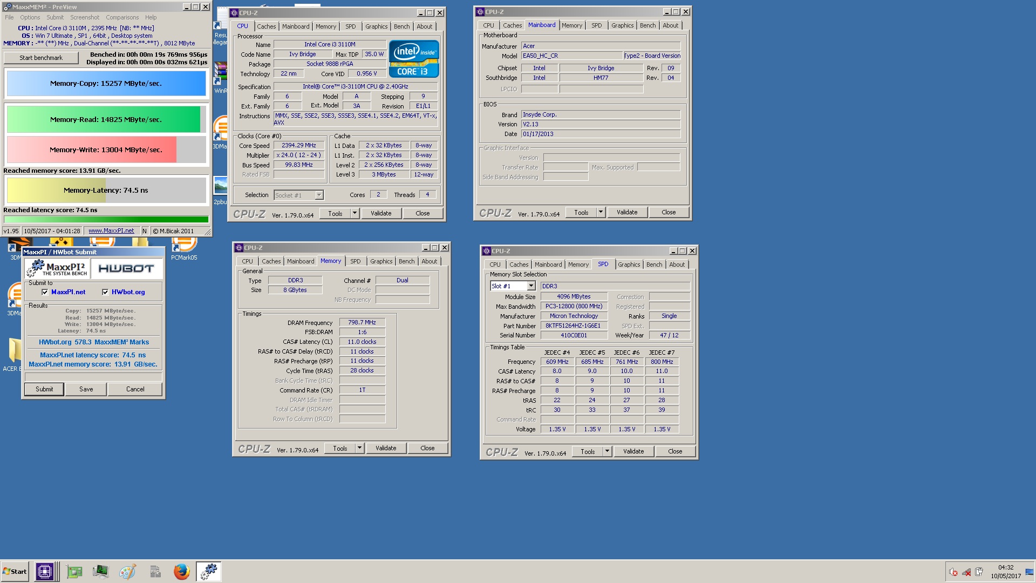The height and width of the screenshot is (583, 1036).
Task: Open the File menu in MaxxMEM²
Action: coord(9,17)
